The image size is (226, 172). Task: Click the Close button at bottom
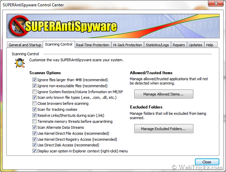[x=207, y=162]
